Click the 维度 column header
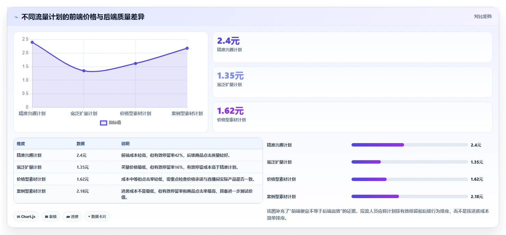 click(21, 144)
